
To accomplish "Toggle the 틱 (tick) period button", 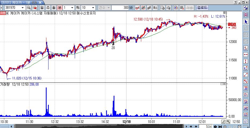I will pos(78,8).
